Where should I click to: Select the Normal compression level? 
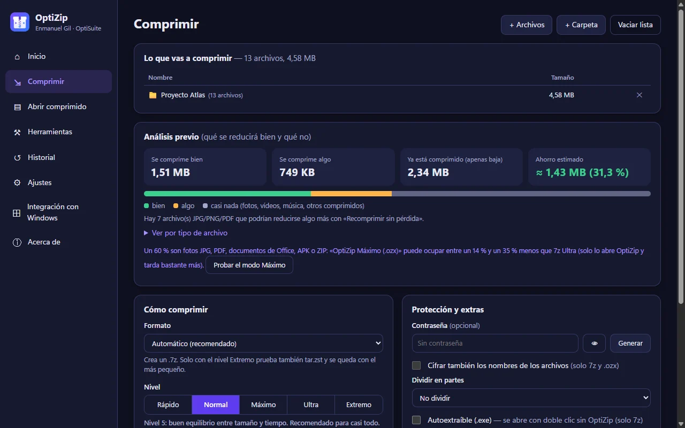click(x=216, y=405)
